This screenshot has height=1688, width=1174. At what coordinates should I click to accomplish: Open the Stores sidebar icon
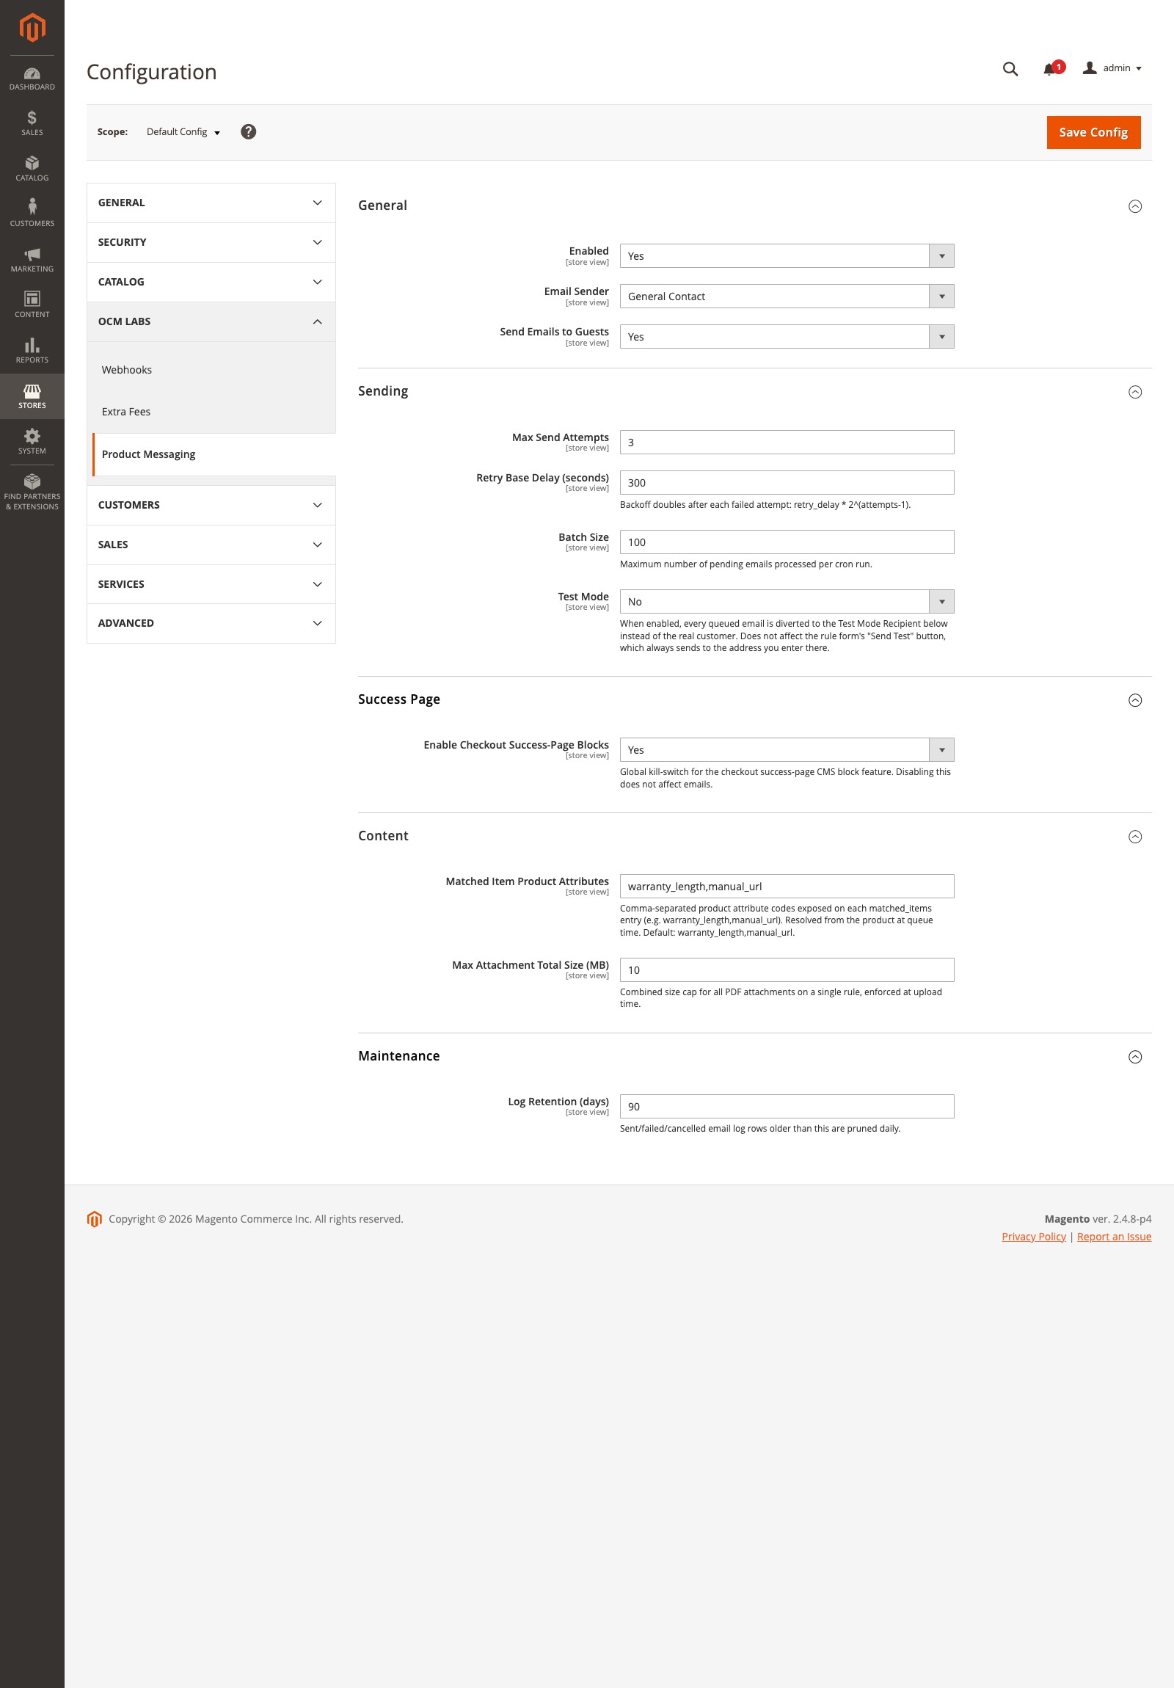point(32,396)
